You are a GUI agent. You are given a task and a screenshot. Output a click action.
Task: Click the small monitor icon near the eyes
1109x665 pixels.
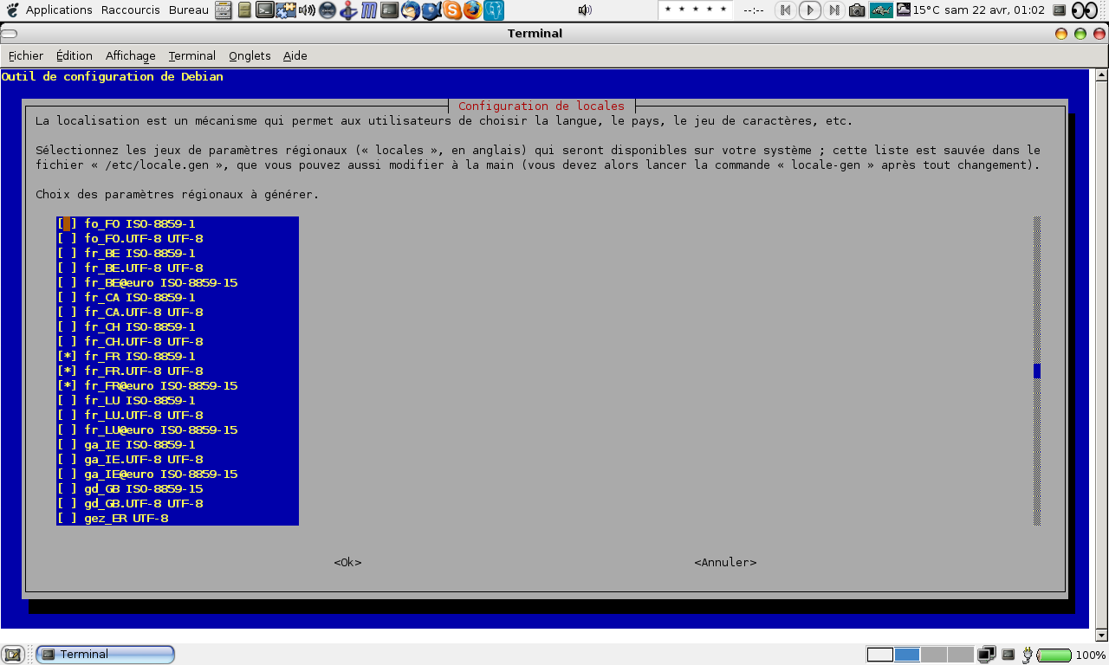click(1059, 10)
